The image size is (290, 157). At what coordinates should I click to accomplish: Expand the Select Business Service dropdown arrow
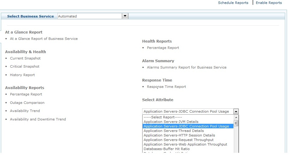pos(125,16)
